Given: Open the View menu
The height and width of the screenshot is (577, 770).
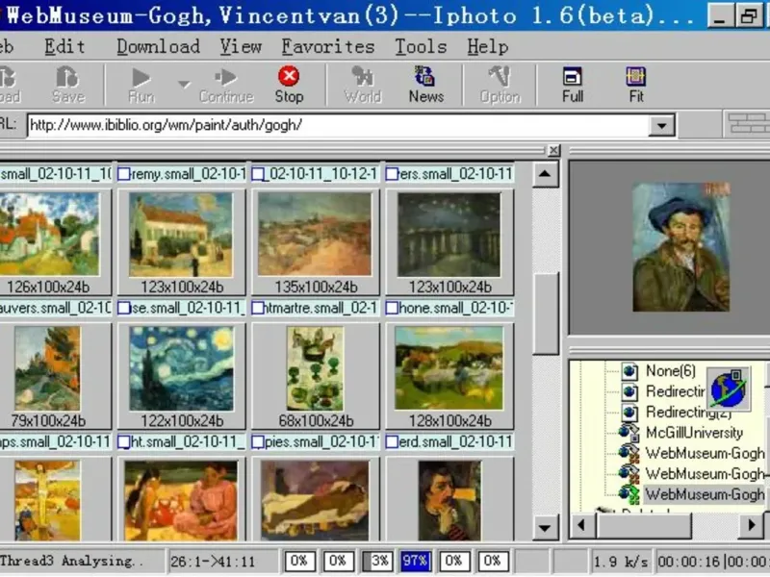Looking at the screenshot, I should (x=241, y=46).
